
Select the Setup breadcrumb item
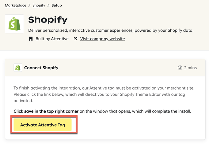click(x=57, y=5)
